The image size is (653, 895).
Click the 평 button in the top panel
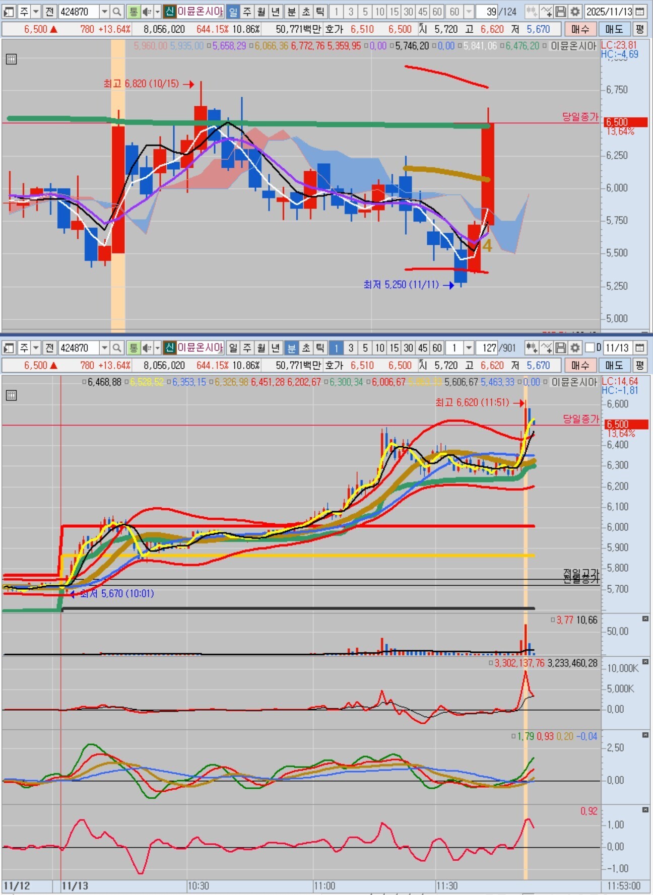[x=640, y=29]
